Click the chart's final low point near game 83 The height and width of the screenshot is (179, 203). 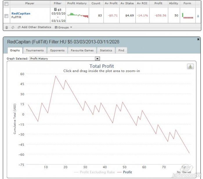tap(189, 153)
